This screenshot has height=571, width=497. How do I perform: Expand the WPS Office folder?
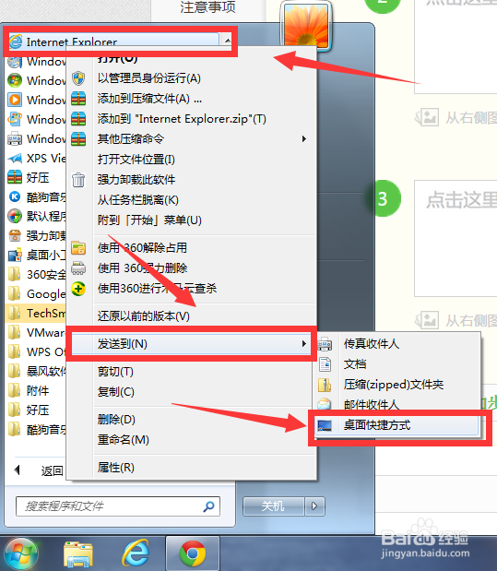pos(36,352)
